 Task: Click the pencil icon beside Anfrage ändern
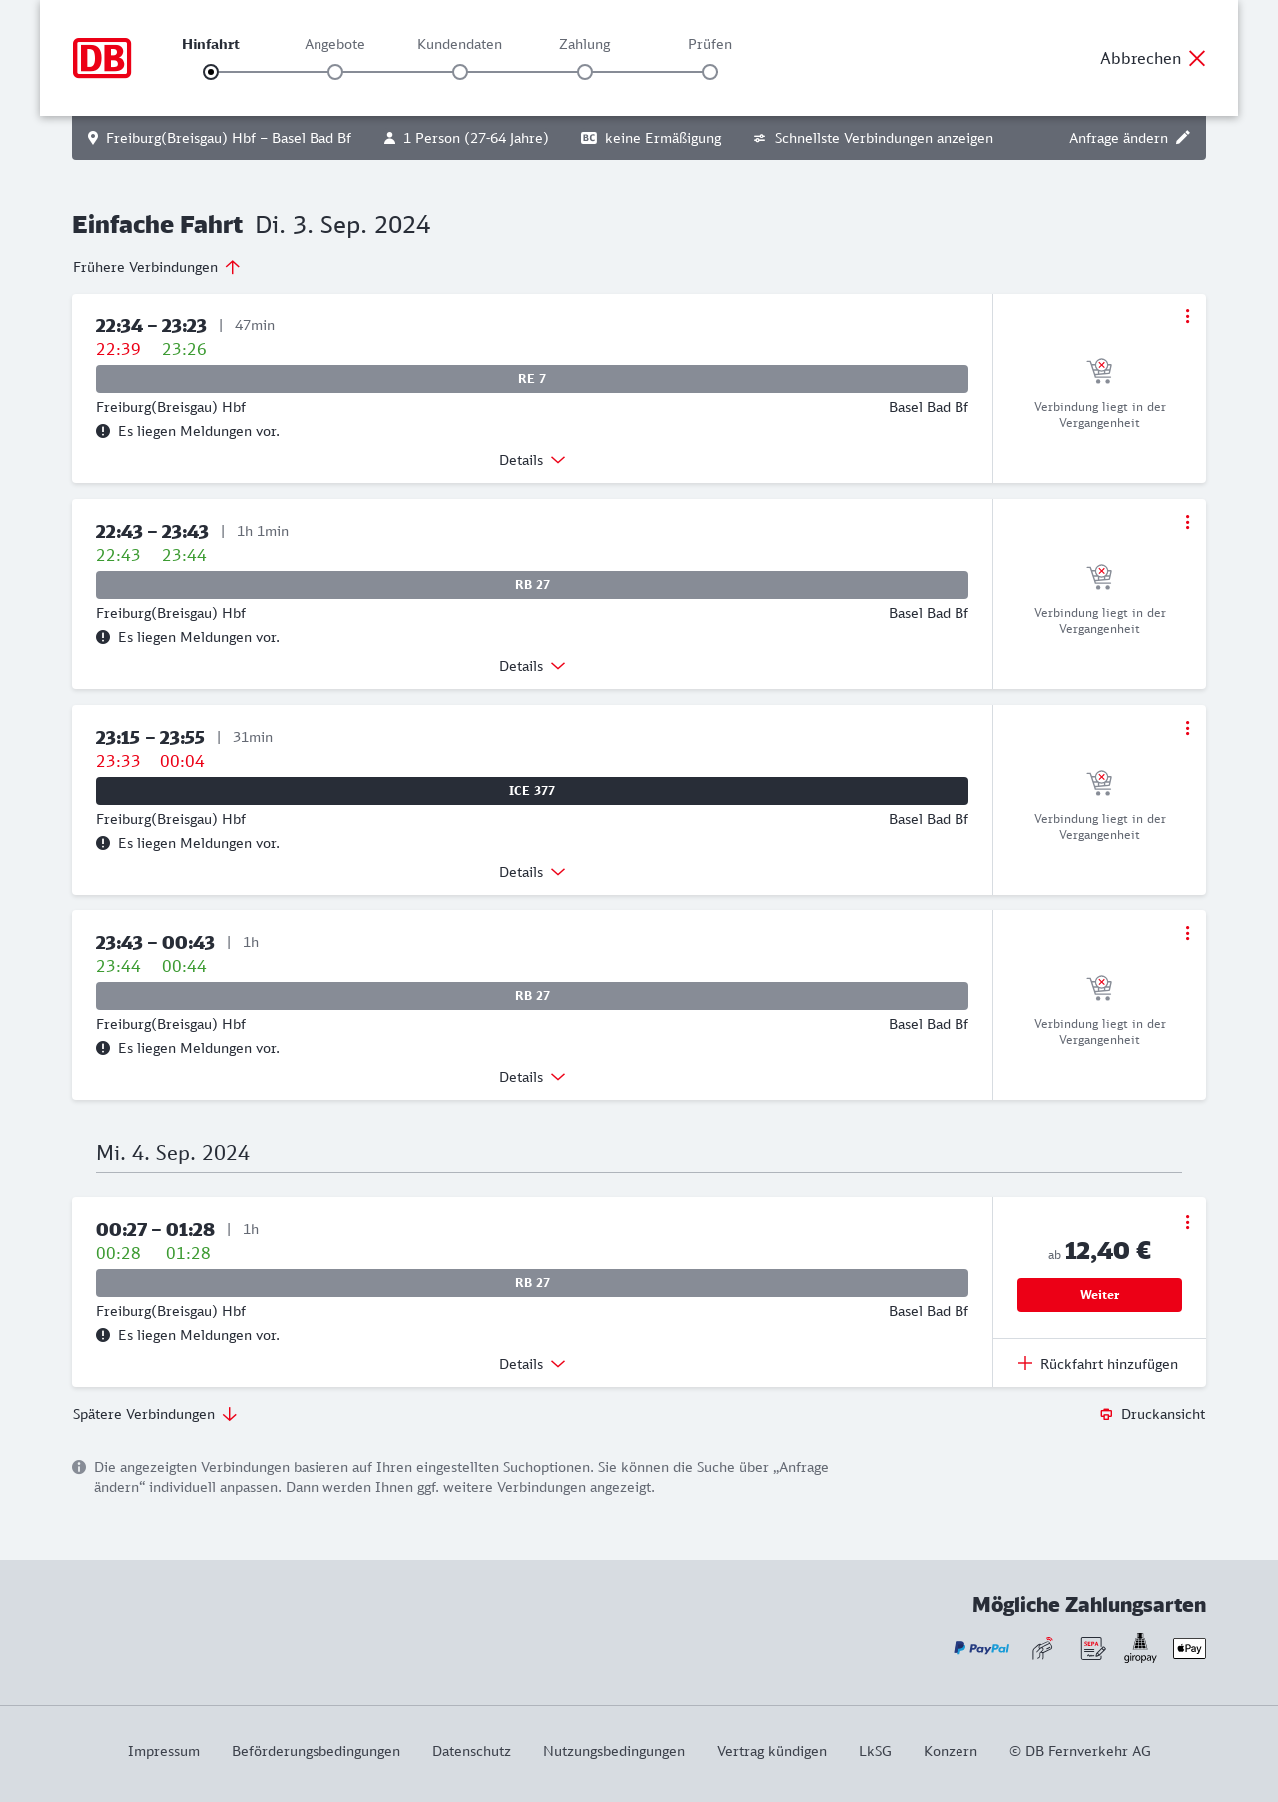[x=1183, y=138]
